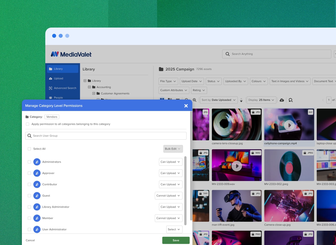Click lock icon on man-VR-event.jpg thumbnail

pos(253,193)
